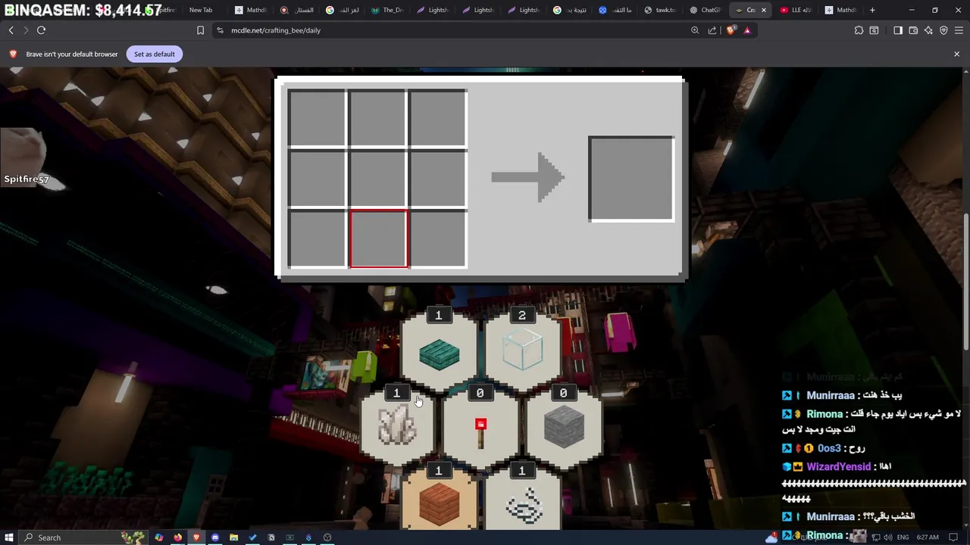Open the Brave VPN shield icon
970x545 pixels.
coord(943,30)
